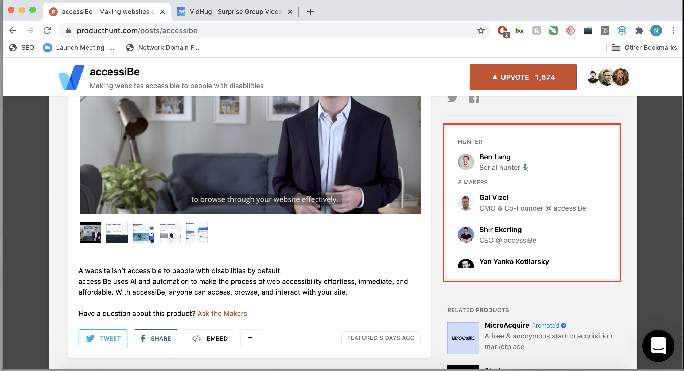The image size is (684, 371).
Task: Select the second gallery thumbnail
Action: click(x=117, y=233)
